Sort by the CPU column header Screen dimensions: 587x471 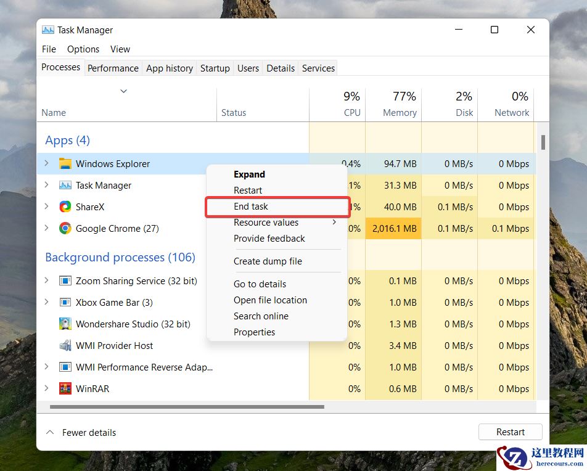point(337,104)
